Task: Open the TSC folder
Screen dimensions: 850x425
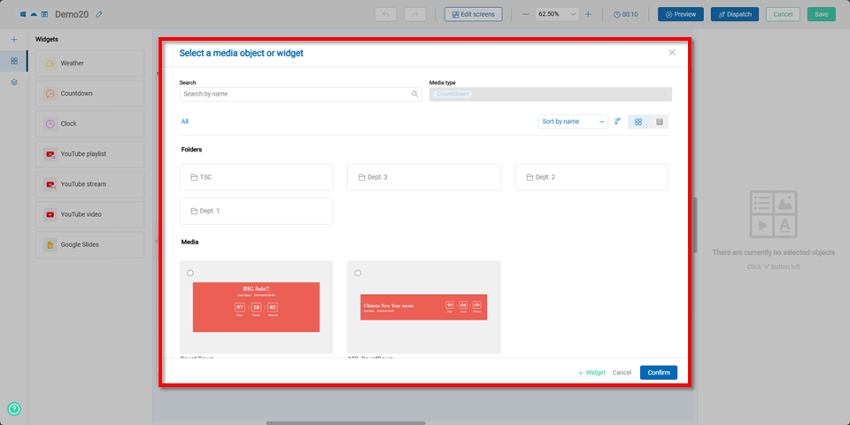Action: [x=256, y=177]
